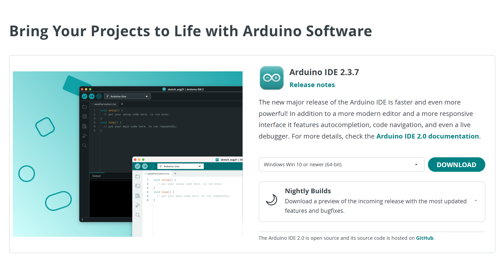Screen dimensions: 502x258
Task: Open Arduino Uno board selector in light window
Action: (180, 166)
